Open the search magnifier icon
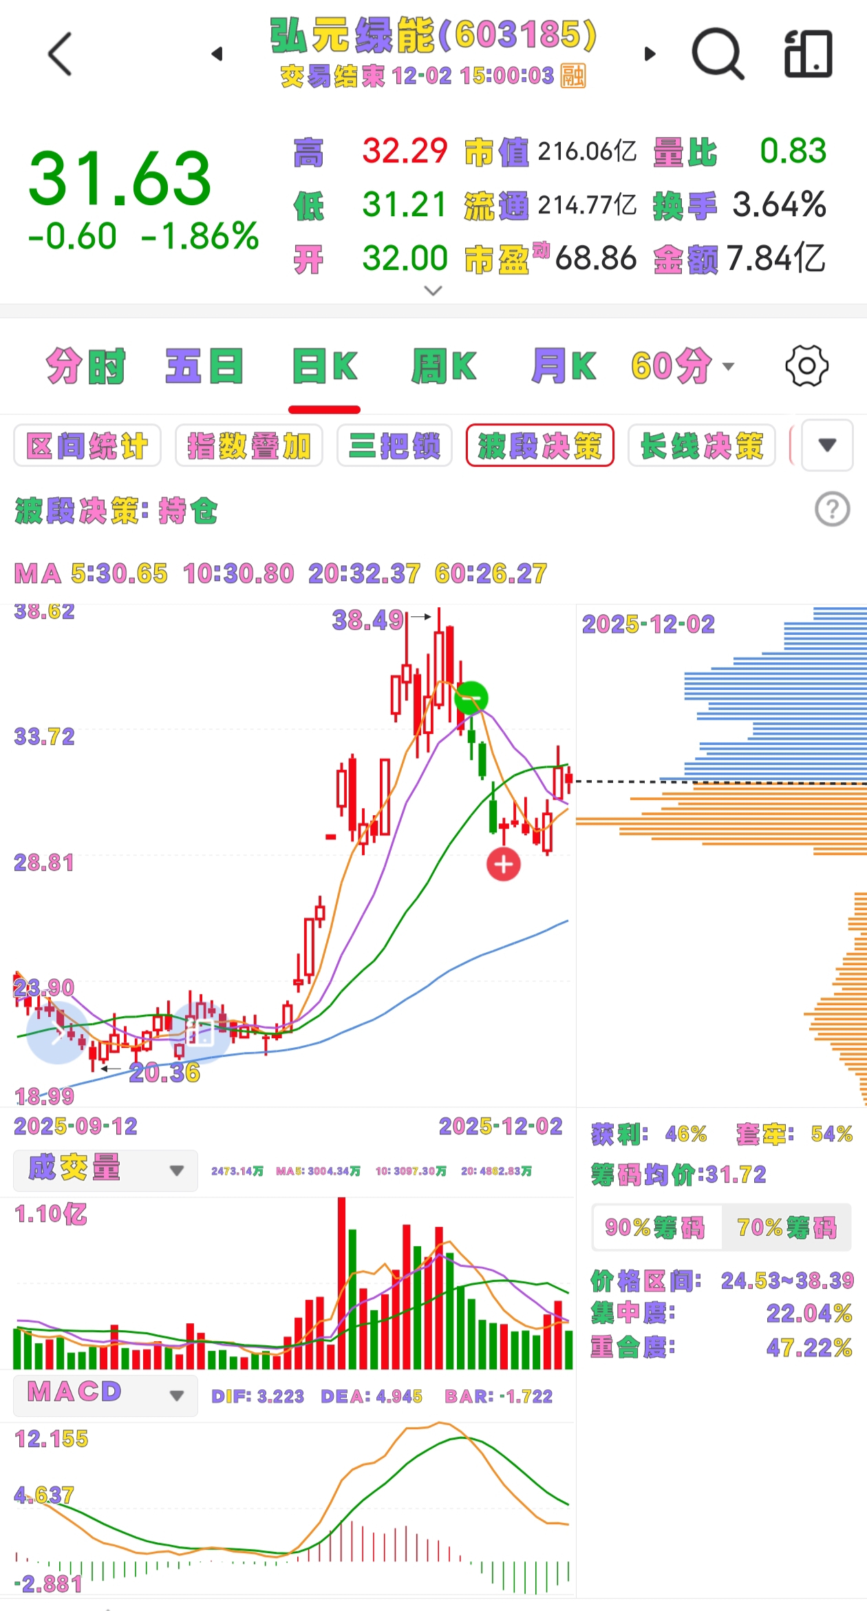Screen dimensions: 867x1611 (x=718, y=54)
